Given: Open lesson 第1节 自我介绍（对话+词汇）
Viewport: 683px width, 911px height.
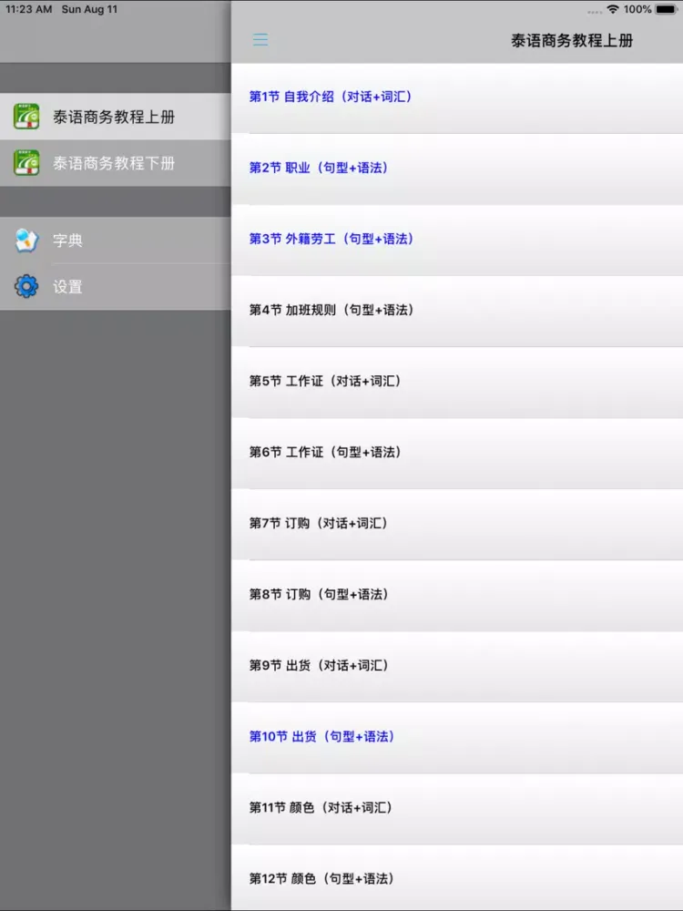Looking at the screenshot, I should 457,97.
